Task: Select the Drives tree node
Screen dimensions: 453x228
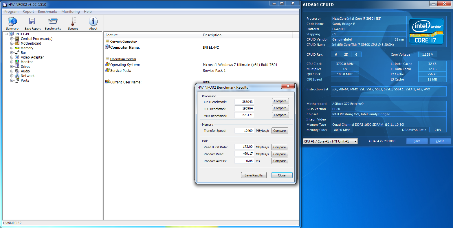Action: point(25,66)
